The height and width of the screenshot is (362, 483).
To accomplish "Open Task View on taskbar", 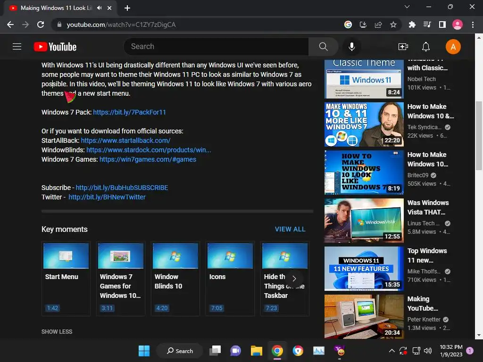I will pos(215,351).
